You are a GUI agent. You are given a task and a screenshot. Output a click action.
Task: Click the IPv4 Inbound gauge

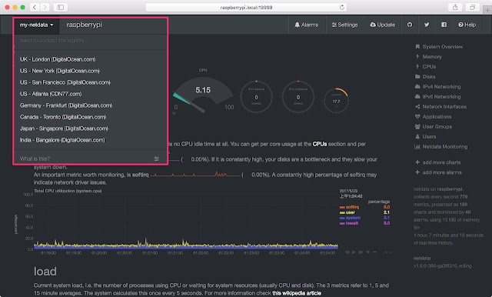tap(256, 97)
